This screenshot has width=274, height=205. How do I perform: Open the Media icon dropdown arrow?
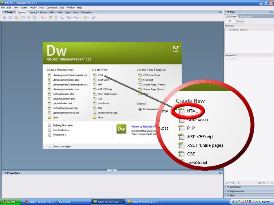pos(46,18)
